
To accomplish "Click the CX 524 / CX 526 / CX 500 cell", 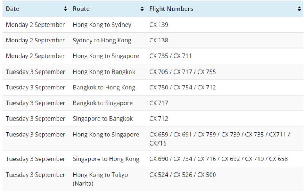I will click(x=182, y=175).
